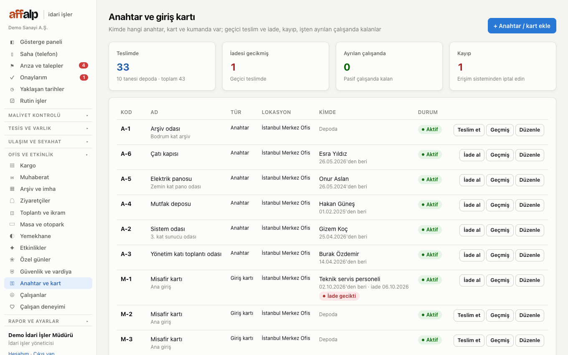Collapse the Ofis ve Etkinlik section

tap(48, 155)
